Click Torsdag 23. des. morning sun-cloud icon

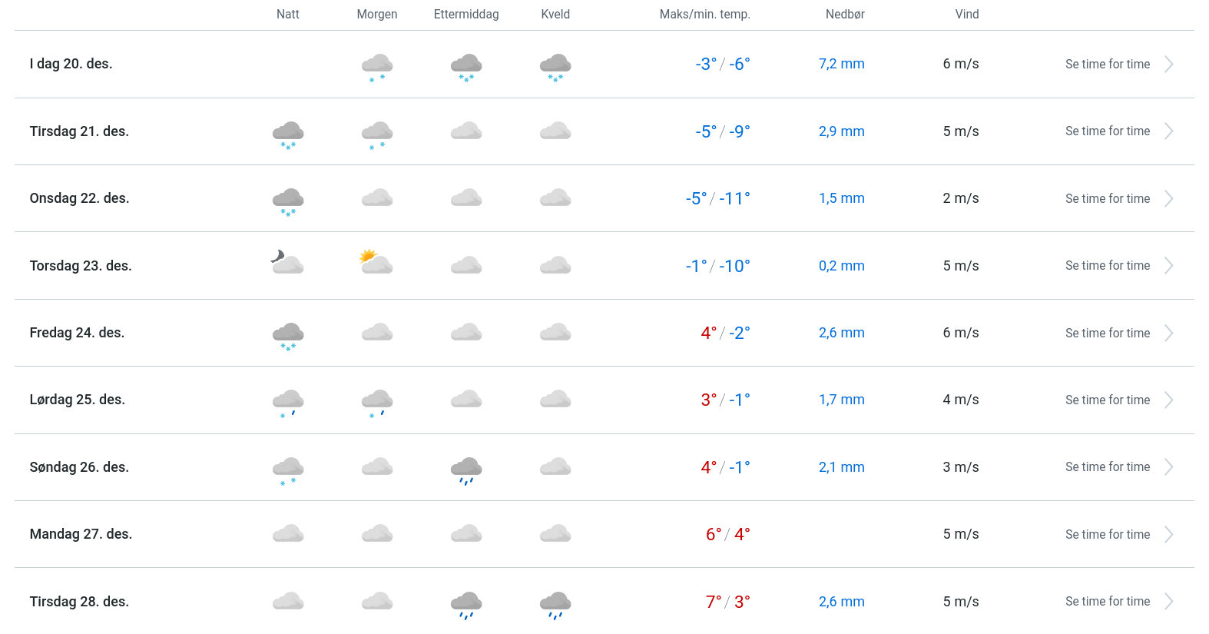(377, 263)
